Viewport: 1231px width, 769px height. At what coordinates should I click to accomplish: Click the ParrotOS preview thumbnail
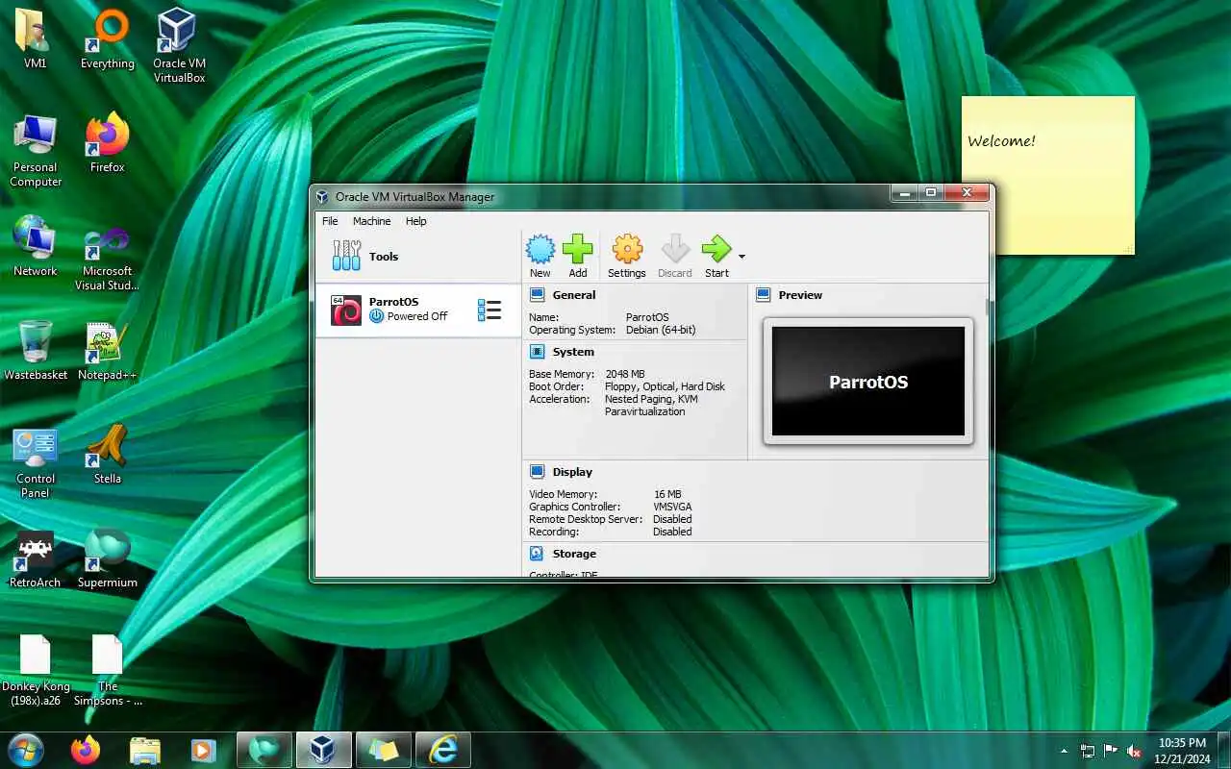[868, 382]
